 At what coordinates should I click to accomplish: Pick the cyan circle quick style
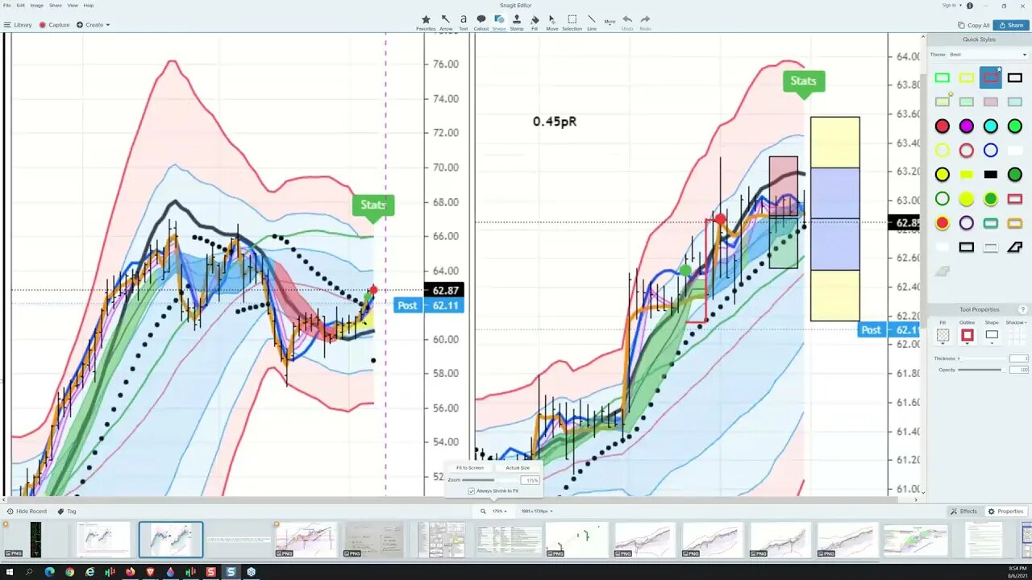click(x=990, y=126)
